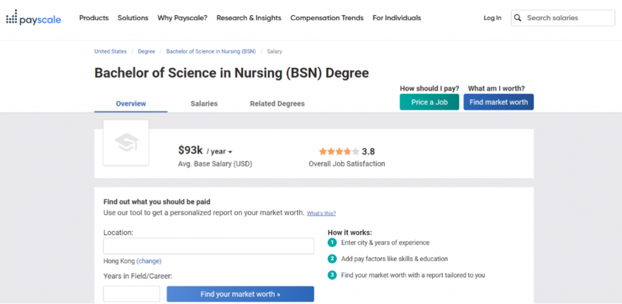Screen dimensions: 622x304
Task: Click the What am I worth? label
Action: pos(496,89)
